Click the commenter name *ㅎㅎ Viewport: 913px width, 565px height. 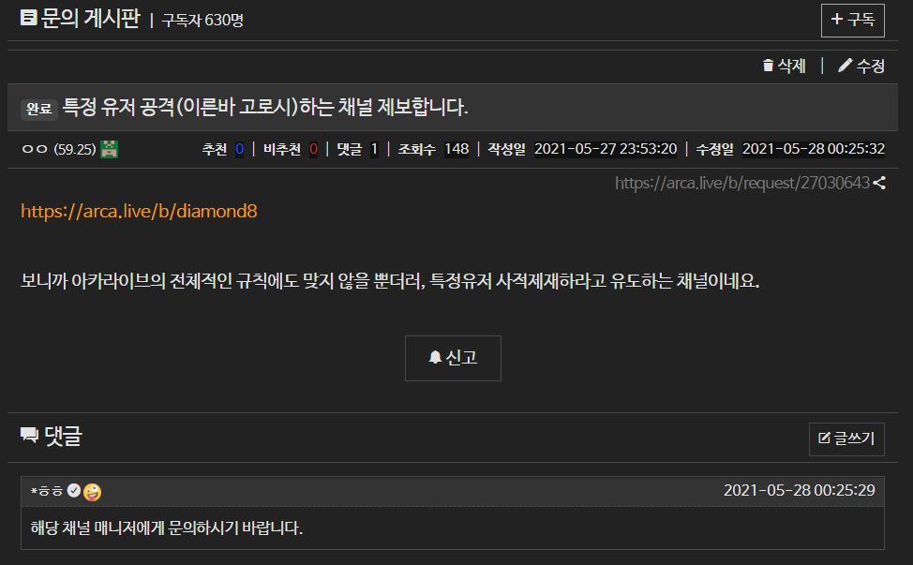pyautogui.click(x=47, y=491)
